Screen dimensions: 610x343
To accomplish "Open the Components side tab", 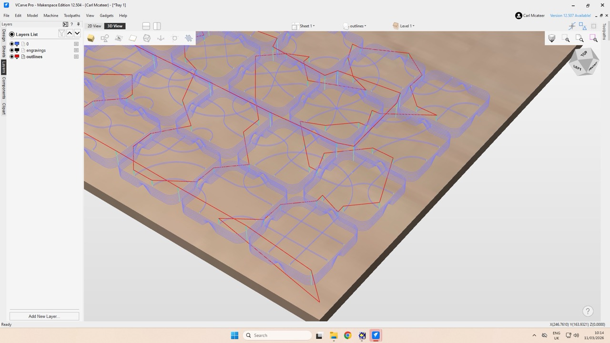I will click(4, 88).
